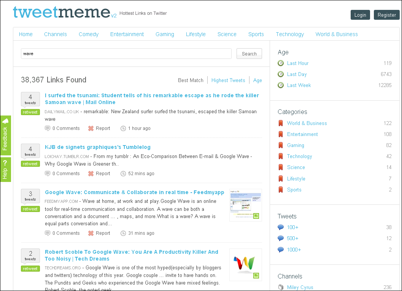Click the channel icon beside Miley Cyrus

(x=281, y=287)
